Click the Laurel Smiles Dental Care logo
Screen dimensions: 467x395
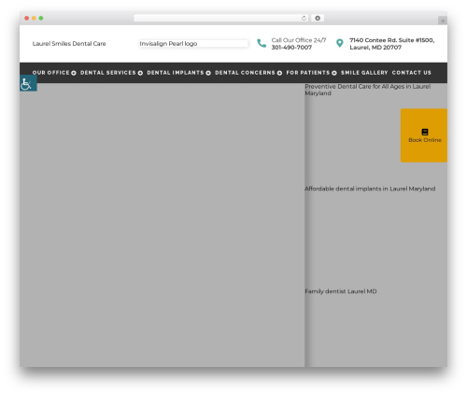coord(69,44)
